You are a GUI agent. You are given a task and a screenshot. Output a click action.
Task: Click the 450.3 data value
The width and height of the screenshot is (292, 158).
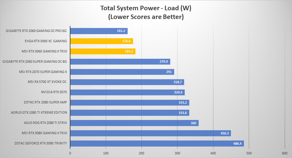(x=225, y=133)
